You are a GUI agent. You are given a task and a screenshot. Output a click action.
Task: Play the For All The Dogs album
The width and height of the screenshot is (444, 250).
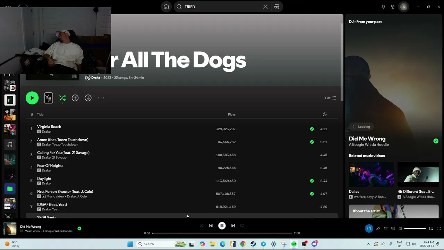tap(32, 98)
